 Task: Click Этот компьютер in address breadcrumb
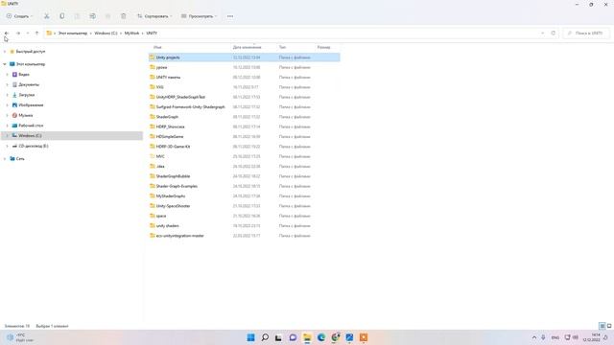coord(73,34)
